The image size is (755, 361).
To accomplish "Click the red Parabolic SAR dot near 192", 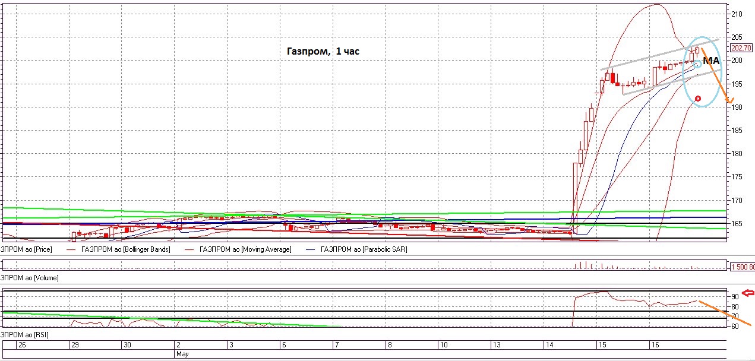I will [698, 99].
